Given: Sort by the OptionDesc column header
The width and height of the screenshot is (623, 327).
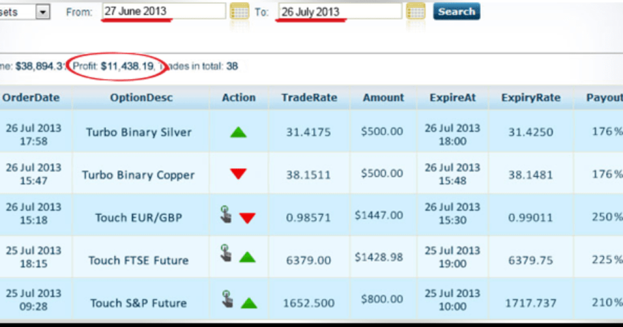Looking at the screenshot, I should tap(141, 98).
